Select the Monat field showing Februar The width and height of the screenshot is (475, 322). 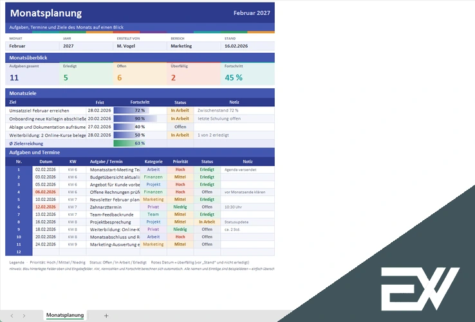(32, 46)
